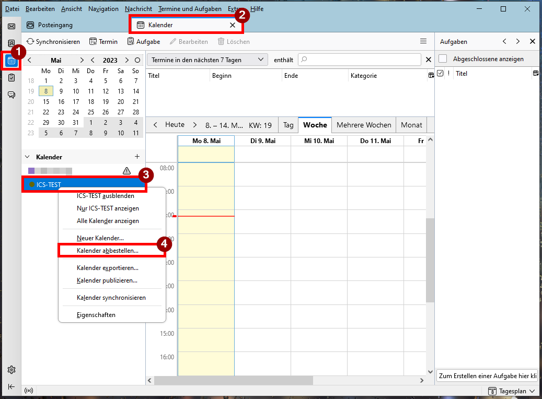
Task: Open the Mail space icon in sidebar
Action: (11, 26)
